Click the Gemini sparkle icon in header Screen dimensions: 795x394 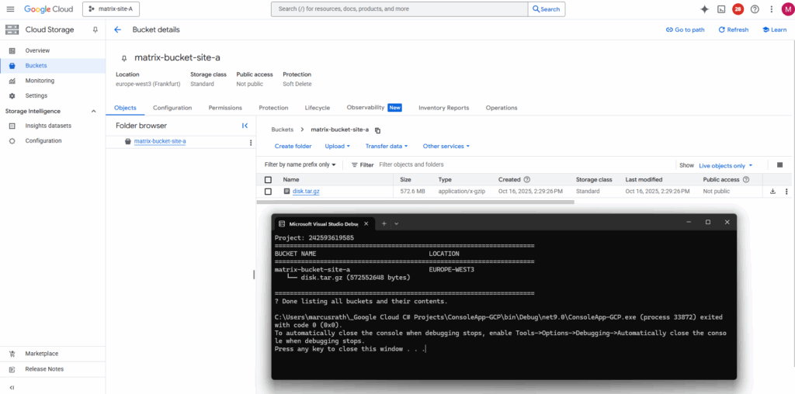pyautogui.click(x=704, y=9)
